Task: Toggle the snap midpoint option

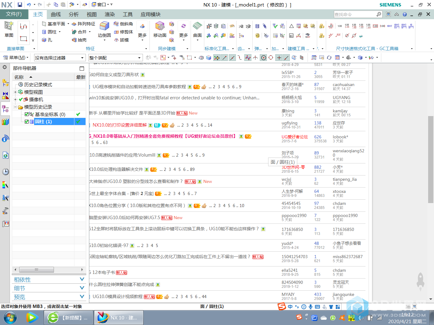Action: pyautogui.click(x=232, y=58)
